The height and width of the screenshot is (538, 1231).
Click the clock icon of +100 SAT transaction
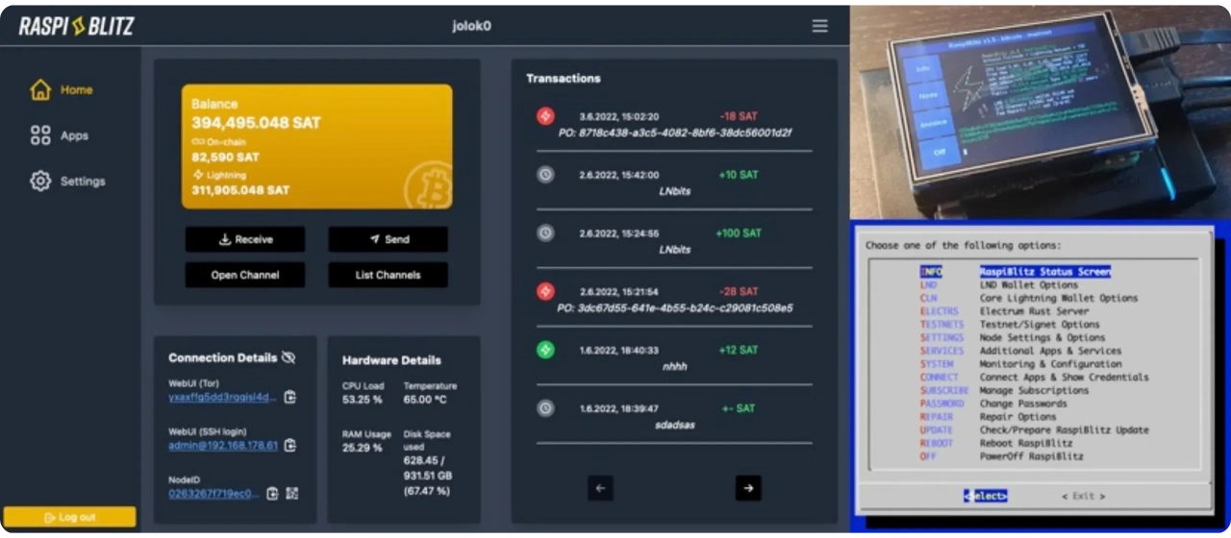[x=545, y=232]
